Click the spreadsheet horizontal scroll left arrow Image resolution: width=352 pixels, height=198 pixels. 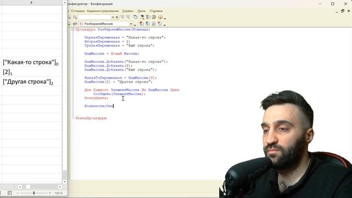[20, 187]
